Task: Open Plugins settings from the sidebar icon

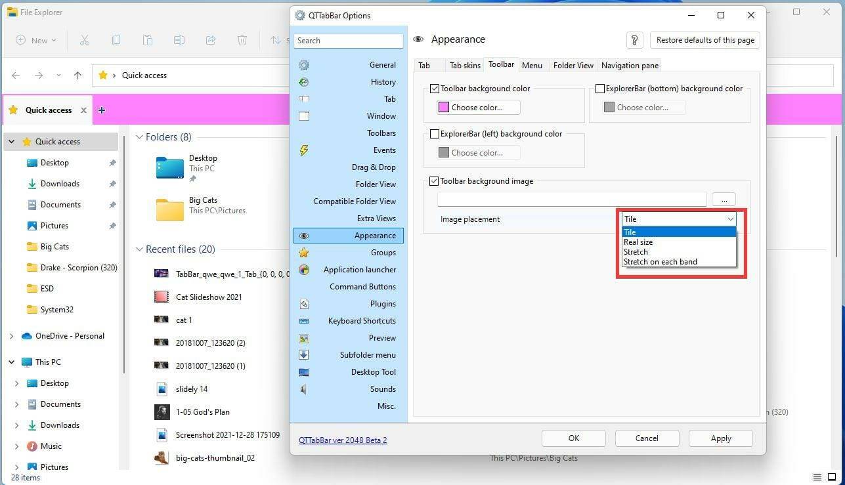Action: pyautogui.click(x=303, y=303)
